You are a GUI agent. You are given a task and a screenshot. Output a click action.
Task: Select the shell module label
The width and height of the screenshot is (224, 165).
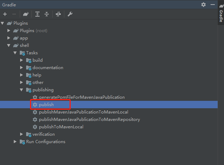(24, 45)
